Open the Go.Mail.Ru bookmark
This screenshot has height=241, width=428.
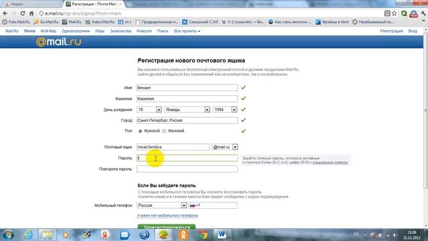point(46,22)
